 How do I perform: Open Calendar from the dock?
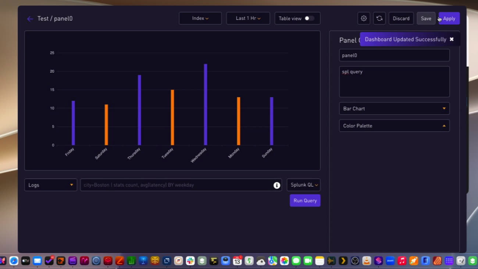coord(237,261)
